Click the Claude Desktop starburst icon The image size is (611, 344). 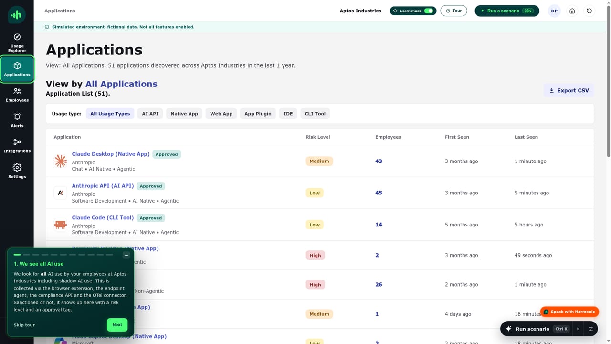pos(61,161)
